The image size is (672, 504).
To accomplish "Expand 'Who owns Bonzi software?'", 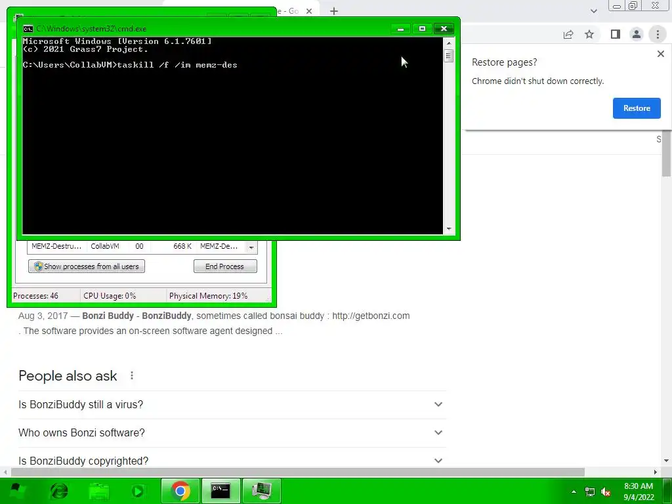I will (232, 433).
